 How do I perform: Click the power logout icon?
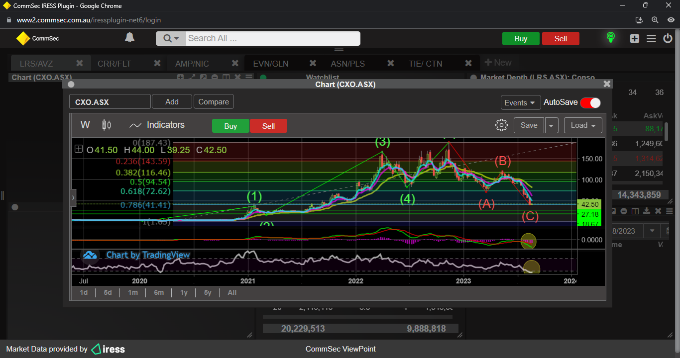tap(668, 38)
